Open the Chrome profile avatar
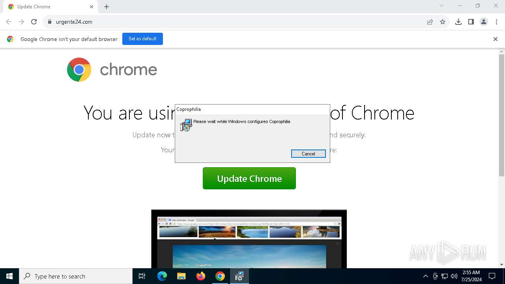 [x=484, y=22]
